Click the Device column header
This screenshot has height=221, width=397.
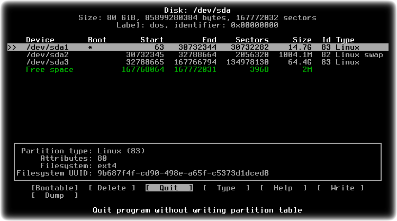coord(40,40)
